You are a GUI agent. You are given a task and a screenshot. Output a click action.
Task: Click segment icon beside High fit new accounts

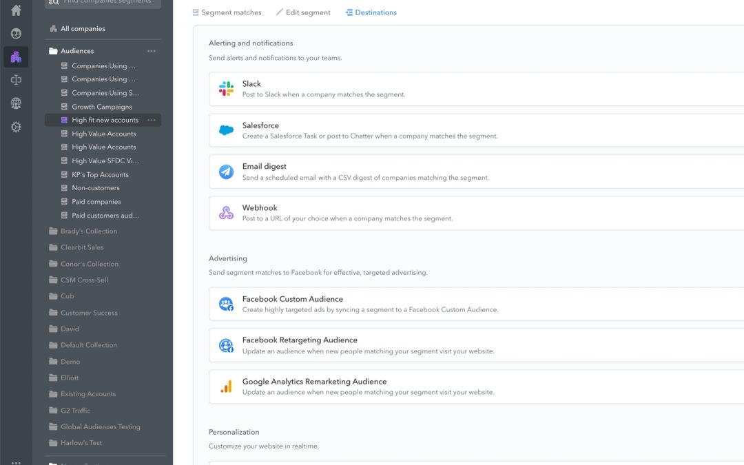64,120
